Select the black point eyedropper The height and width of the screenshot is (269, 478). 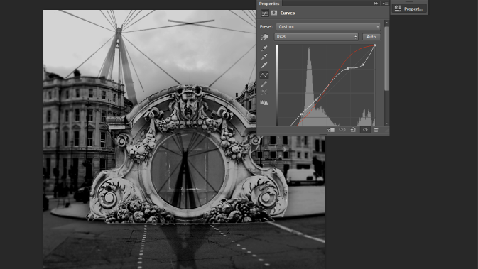(x=264, y=48)
